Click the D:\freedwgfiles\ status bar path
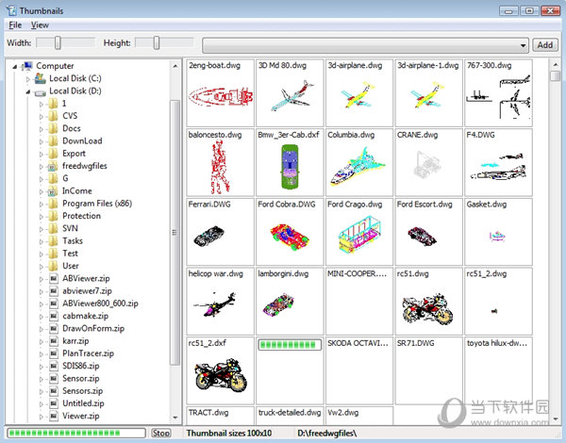The height and width of the screenshot is (443, 566). (x=327, y=433)
